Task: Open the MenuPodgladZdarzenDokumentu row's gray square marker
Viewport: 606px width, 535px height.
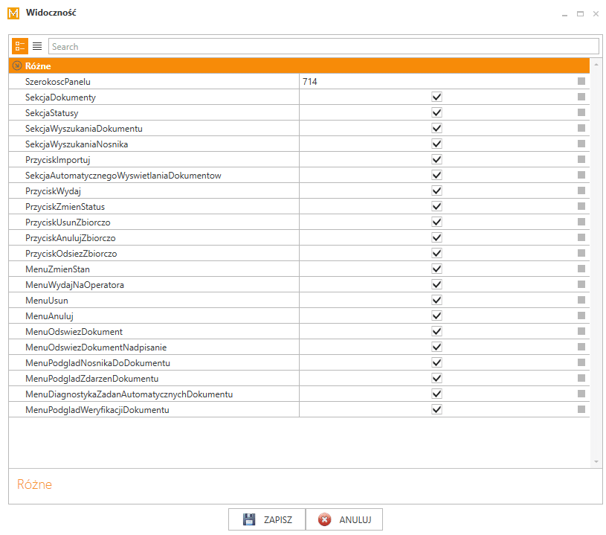Action: point(581,378)
